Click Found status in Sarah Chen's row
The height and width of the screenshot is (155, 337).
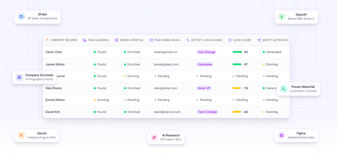100,52
